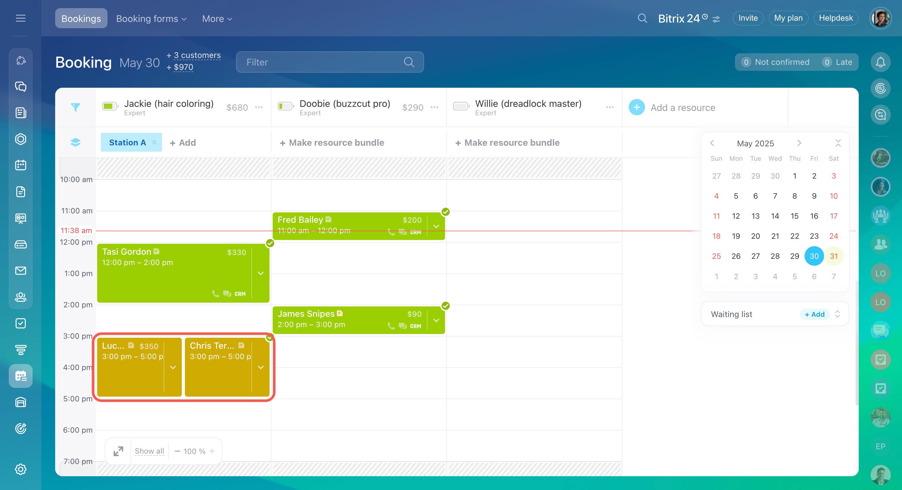This screenshot has width=902, height=490.
Task: Remove the Station A bundle tag
Action: (154, 142)
